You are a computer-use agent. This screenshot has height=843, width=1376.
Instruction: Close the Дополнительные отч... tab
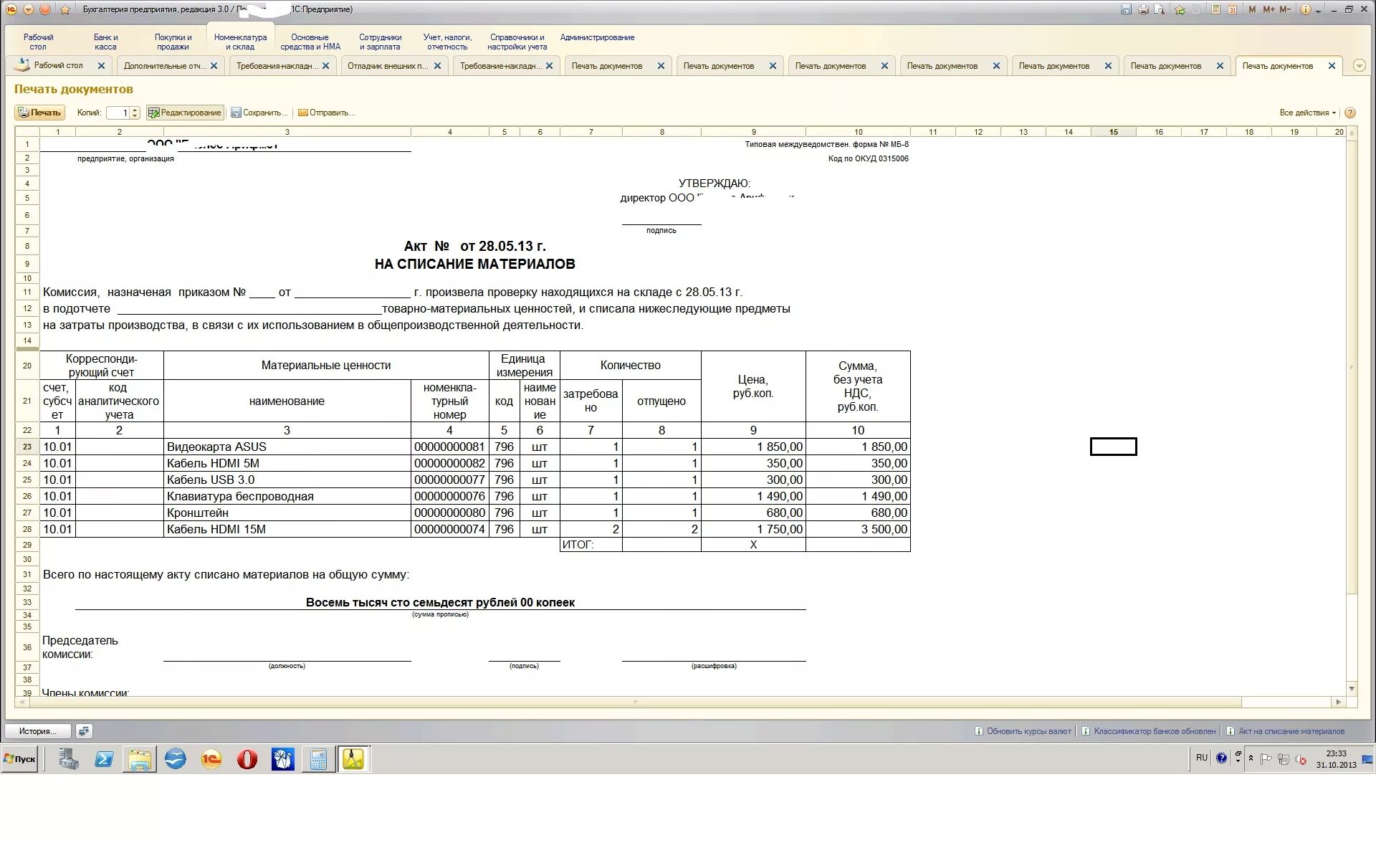click(214, 66)
